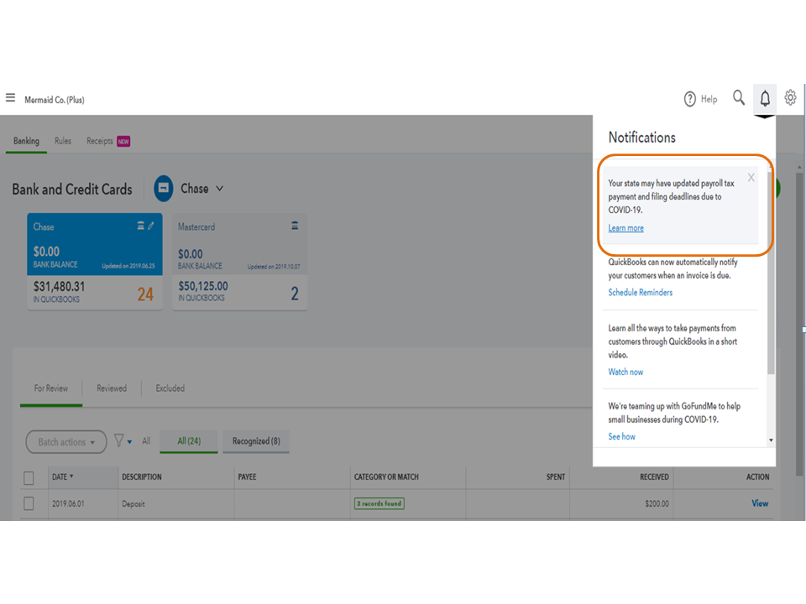Click the SPENT column header
806x604 pixels.
coord(556,477)
